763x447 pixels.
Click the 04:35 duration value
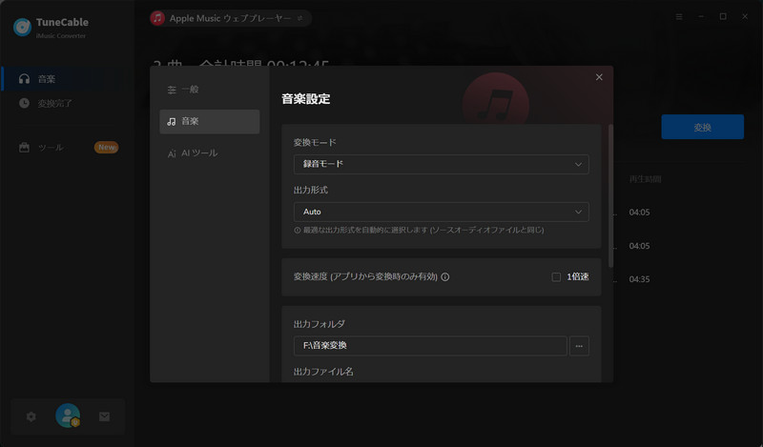(x=639, y=279)
